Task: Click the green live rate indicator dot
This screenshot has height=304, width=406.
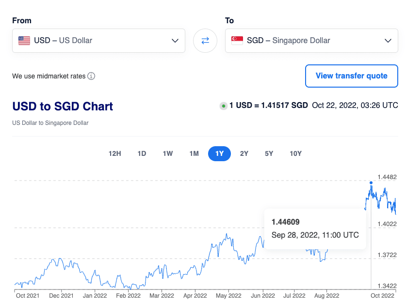Action: (x=223, y=106)
